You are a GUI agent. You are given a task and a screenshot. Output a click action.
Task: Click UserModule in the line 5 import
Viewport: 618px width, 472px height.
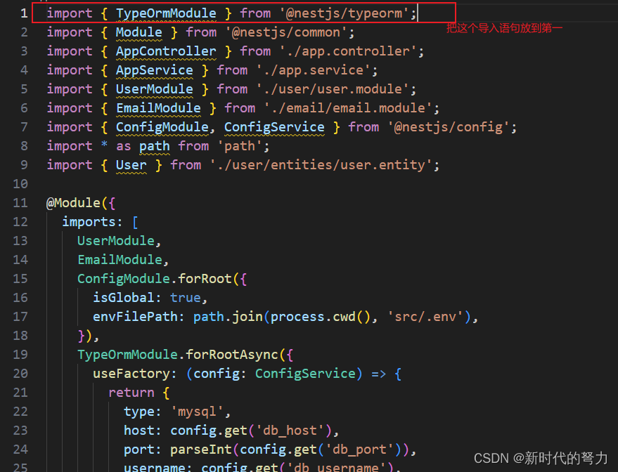(x=155, y=89)
